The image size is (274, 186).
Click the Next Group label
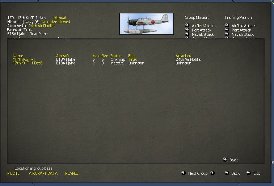click(x=198, y=173)
